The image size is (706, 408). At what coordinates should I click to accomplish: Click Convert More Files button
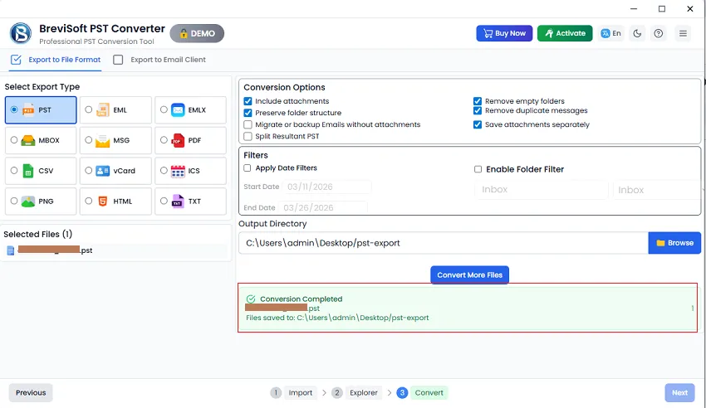469,275
